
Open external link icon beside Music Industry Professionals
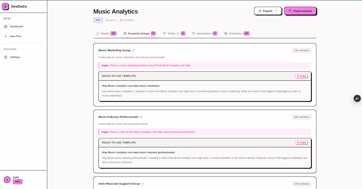141,117
